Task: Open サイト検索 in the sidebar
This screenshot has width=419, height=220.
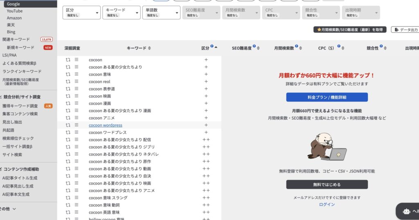Action: tap(12, 155)
